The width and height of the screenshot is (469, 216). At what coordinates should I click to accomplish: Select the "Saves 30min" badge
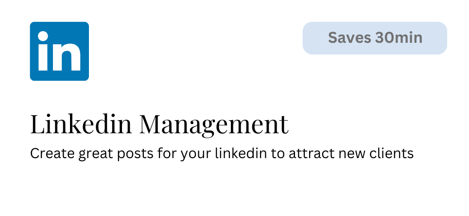[x=375, y=38]
